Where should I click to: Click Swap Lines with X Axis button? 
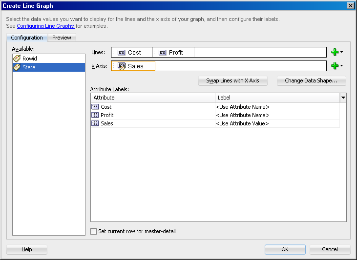tap(232, 81)
